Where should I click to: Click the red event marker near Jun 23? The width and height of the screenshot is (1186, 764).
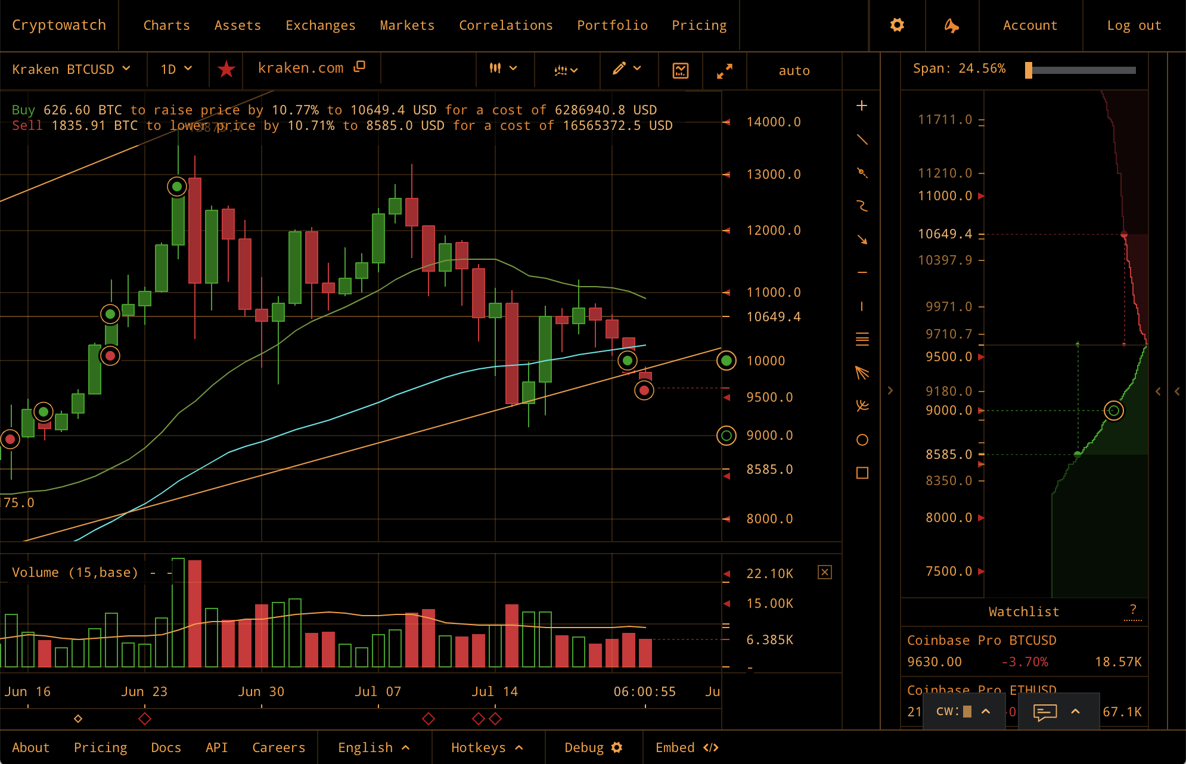tap(145, 719)
